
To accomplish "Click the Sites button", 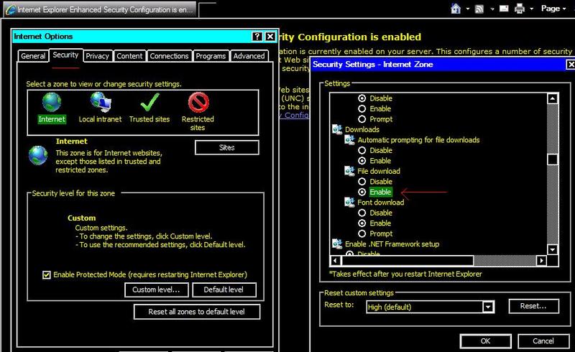I will [227, 147].
